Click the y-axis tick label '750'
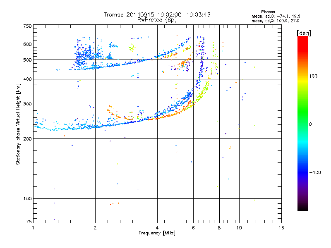Viewport: 331px width, 248px height. [27, 26]
